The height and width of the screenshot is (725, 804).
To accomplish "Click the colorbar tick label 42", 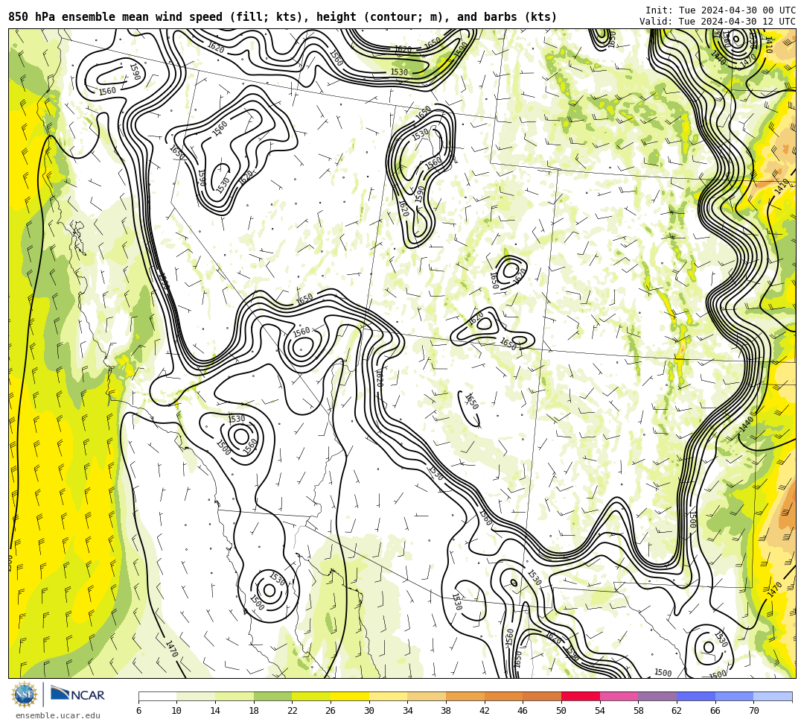I will pos(485,711).
